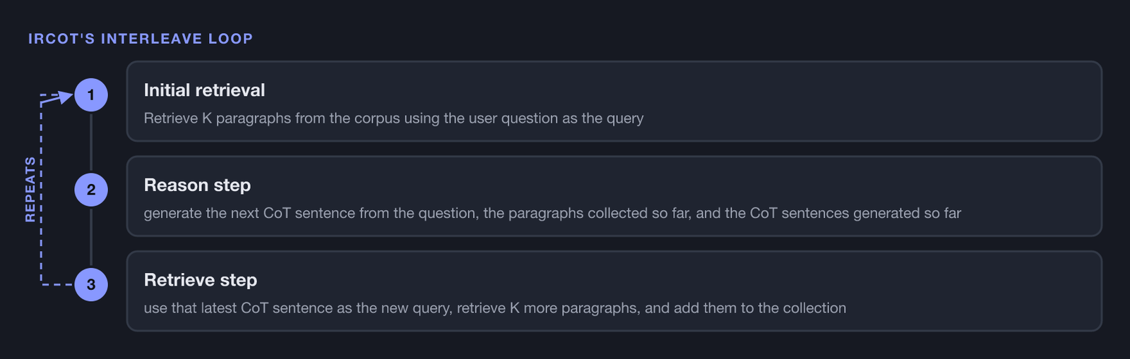Click the step 3 circle badge
1130x359 pixels.
pos(91,284)
